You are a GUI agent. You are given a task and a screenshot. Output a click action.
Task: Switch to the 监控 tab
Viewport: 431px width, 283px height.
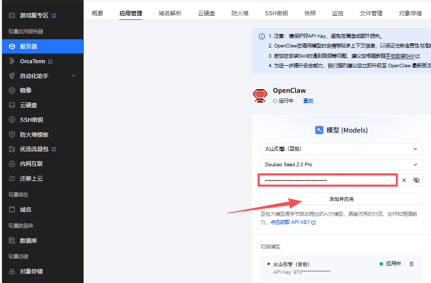pos(338,13)
